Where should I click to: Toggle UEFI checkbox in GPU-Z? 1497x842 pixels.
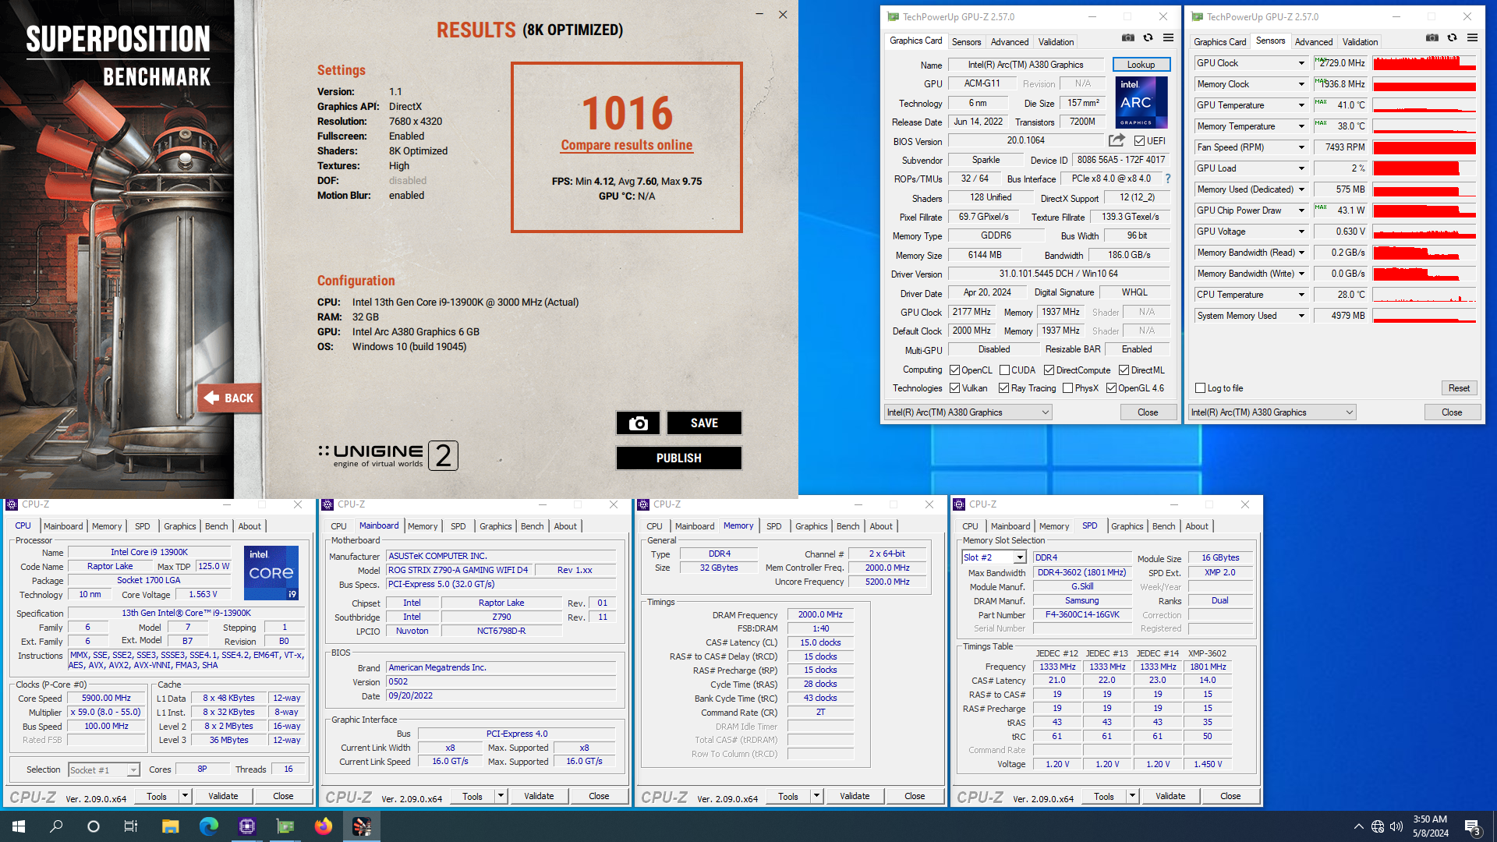pos(1139,141)
